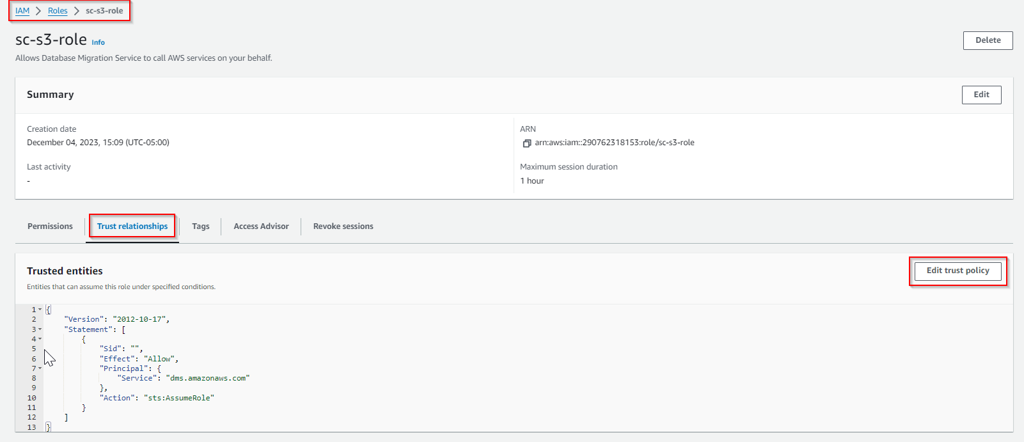Select the Trust relationships tab
The image size is (1024, 442).
tap(132, 226)
